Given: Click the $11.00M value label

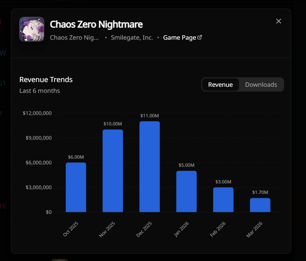Looking at the screenshot, I should [150, 116].
